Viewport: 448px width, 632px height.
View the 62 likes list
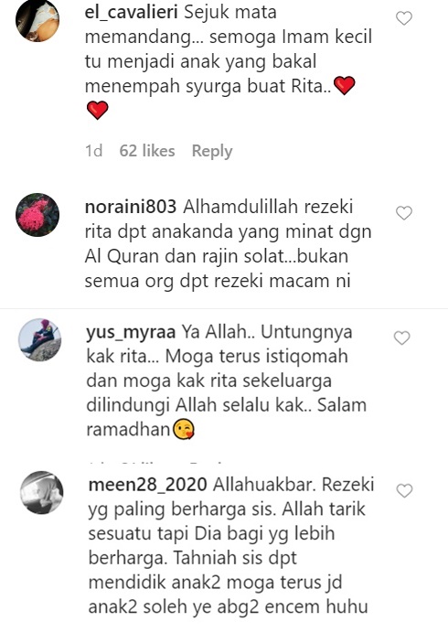[x=147, y=151]
